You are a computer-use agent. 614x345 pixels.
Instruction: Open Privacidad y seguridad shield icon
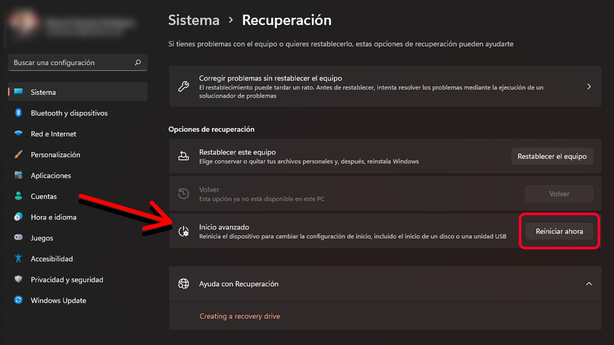pyautogui.click(x=19, y=280)
